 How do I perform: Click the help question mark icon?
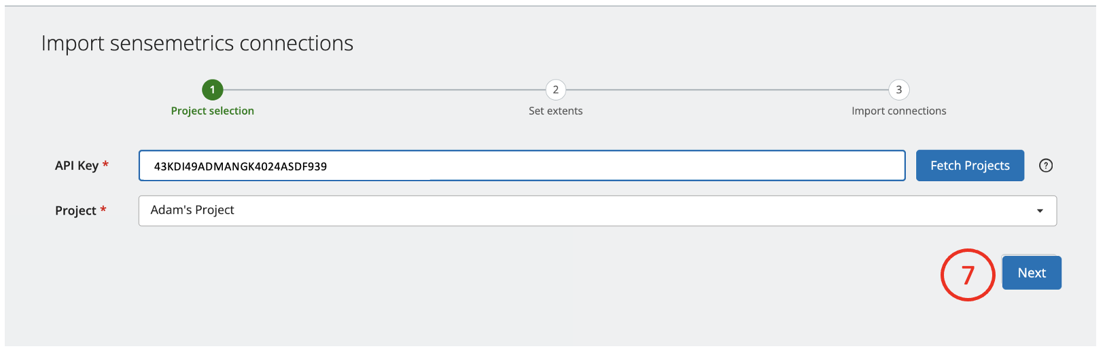1046,166
